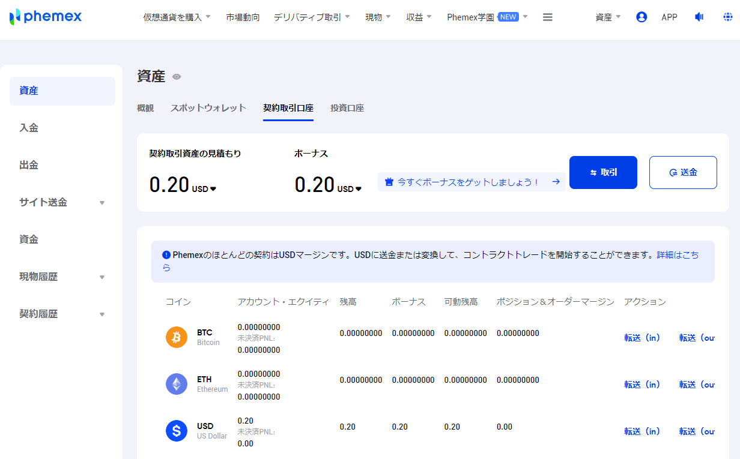
Task: Open the language globe icon
Action: [x=728, y=17]
